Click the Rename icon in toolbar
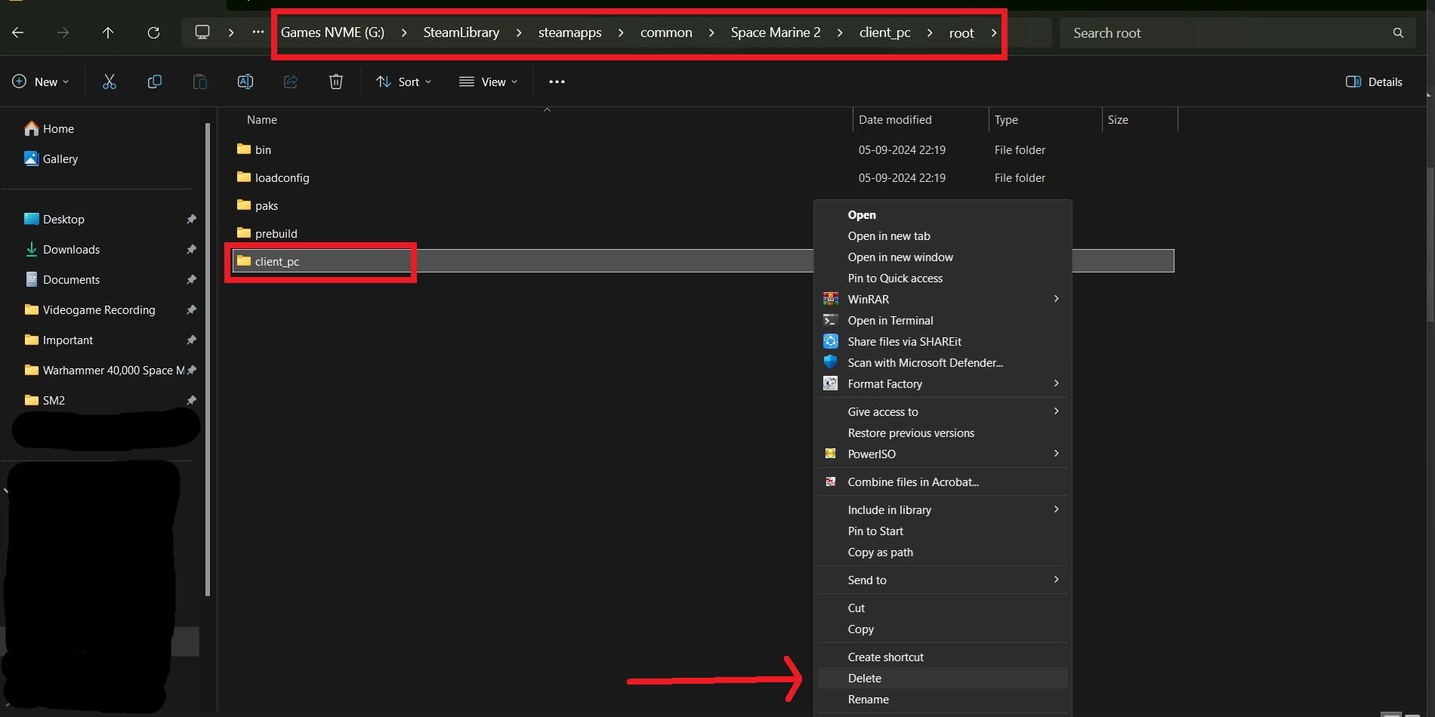This screenshot has width=1435, height=717. pyautogui.click(x=245, y=82)
